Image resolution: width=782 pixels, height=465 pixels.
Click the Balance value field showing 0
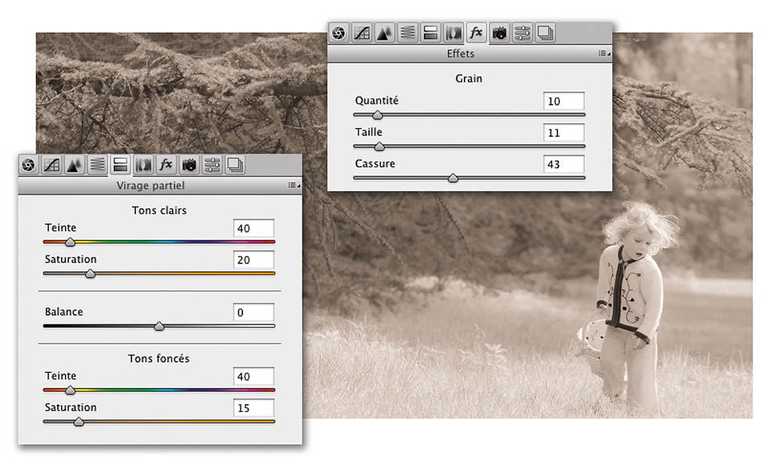(253, 313)
